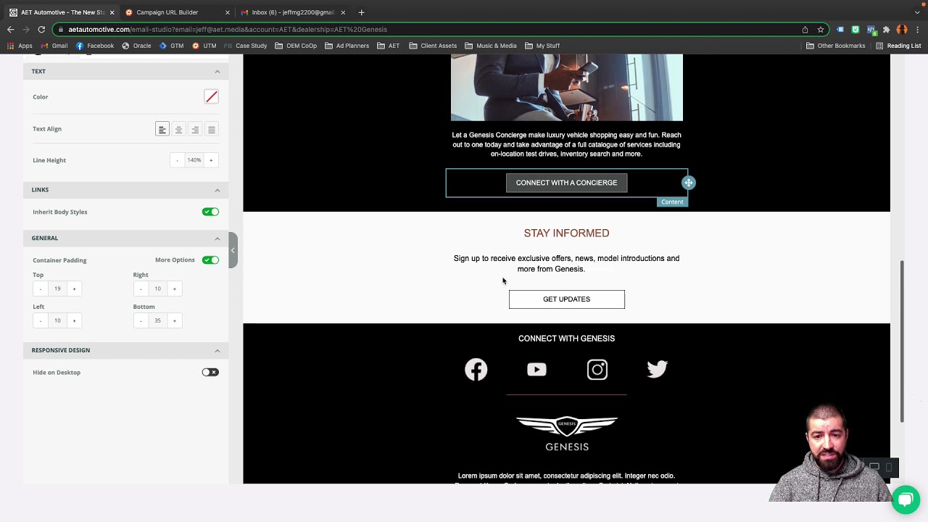Image resolution: width=928 pixels, height=522 pixels.
Task: Open the Gmail bookmark
Action: pyautogui.click(x=54, y=46)
